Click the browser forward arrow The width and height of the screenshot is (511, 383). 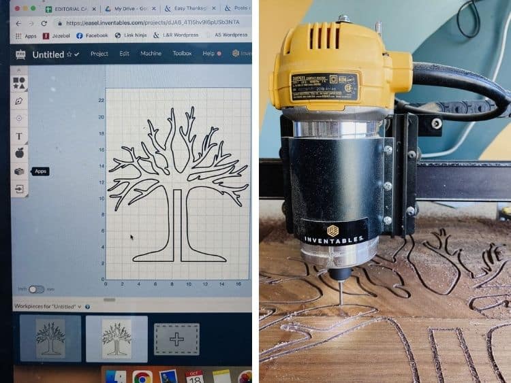[31, 23]
